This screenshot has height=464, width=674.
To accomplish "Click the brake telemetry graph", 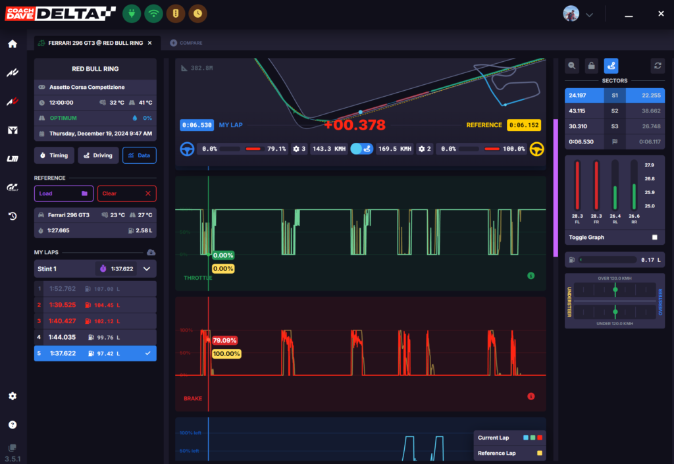I will click(361, 354).
